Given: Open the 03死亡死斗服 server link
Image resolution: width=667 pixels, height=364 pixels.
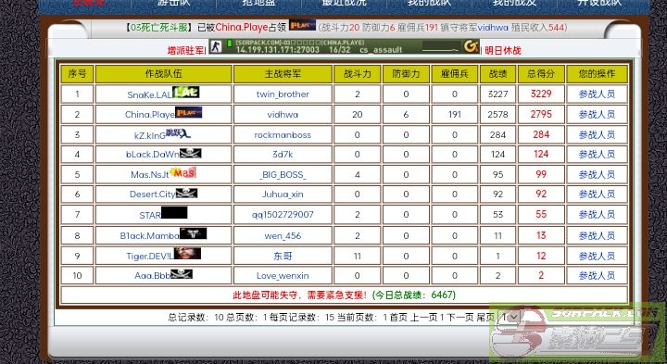Looking at the screenshot, I should 159,28.
